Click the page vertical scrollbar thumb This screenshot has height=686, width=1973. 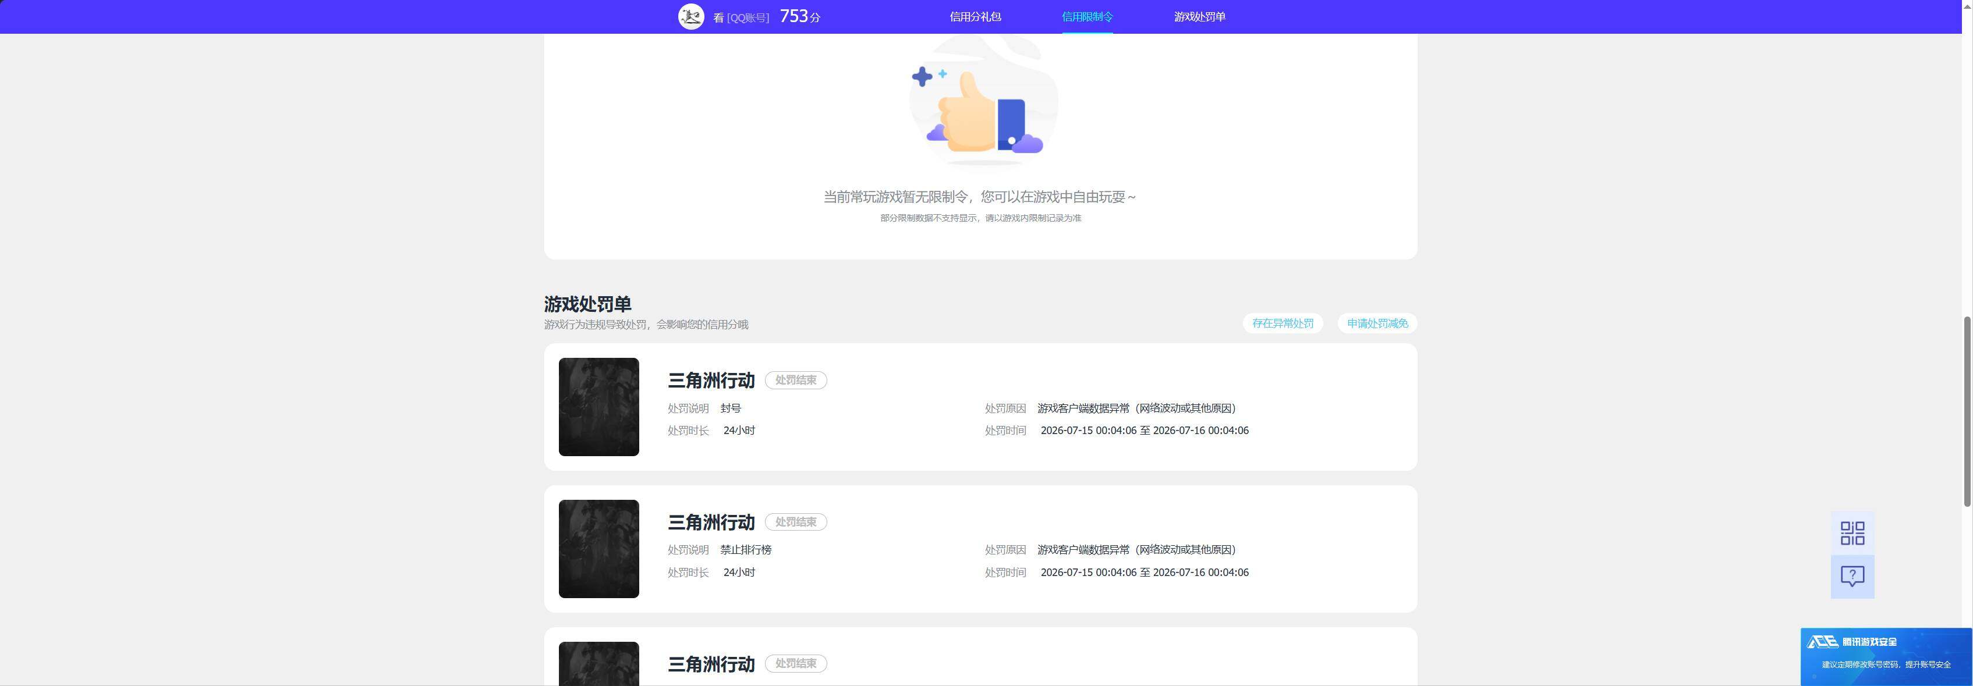point(1966,410)
